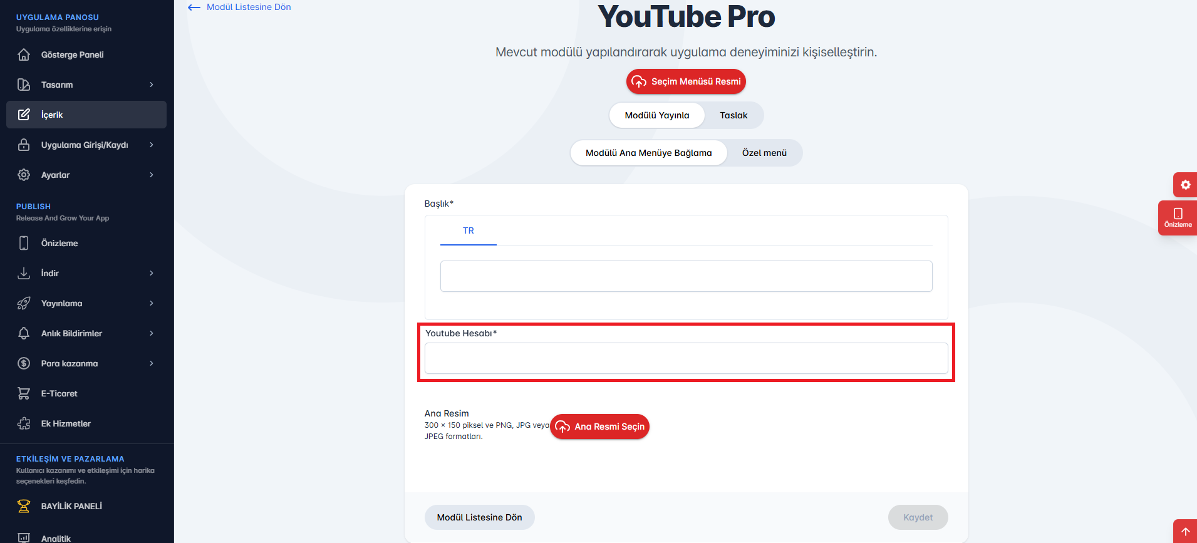Focus the Başlık title input field
Image resolution: width=1197 pixels, height=543 pixels.
tap(686, 276)
